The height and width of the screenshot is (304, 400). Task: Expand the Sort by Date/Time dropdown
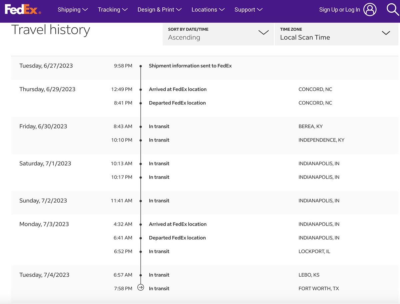[x=218, y=34]
